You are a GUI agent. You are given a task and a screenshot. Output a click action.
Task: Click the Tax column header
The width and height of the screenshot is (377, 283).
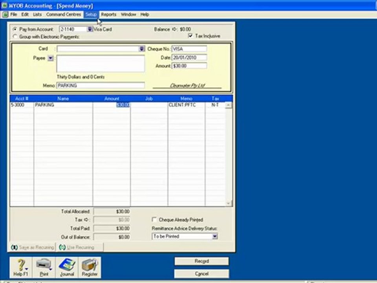[x=216, y=99]
